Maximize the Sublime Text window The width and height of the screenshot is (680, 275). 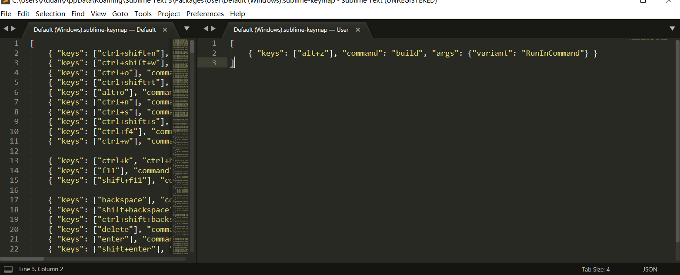643,1
